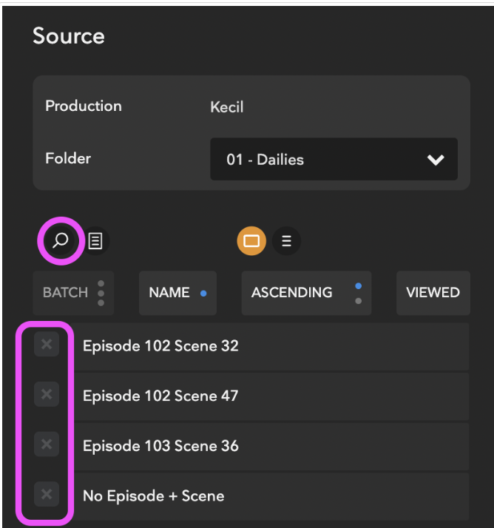Open the Episode 102 Scene 32 item

(x=271, y=346)
